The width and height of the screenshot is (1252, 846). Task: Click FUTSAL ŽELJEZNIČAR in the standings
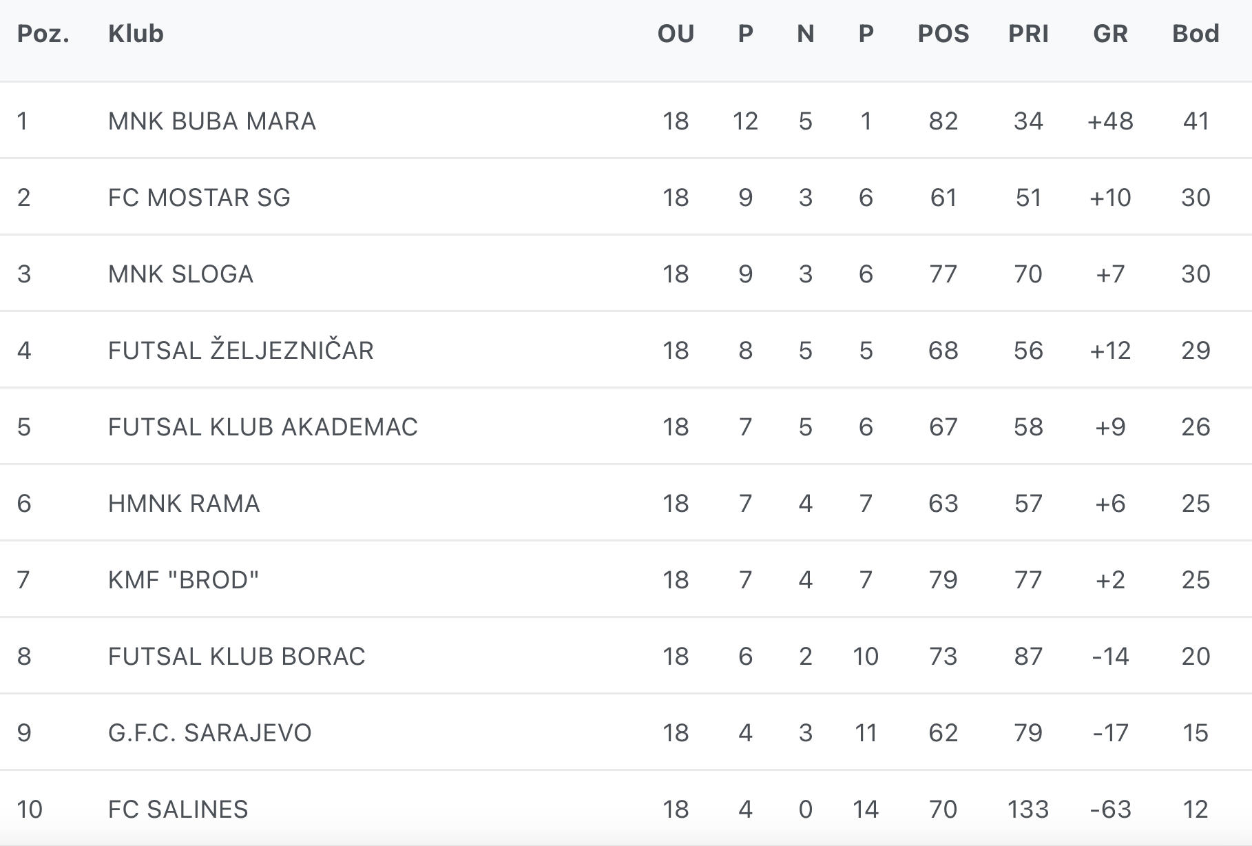[240, 351]
